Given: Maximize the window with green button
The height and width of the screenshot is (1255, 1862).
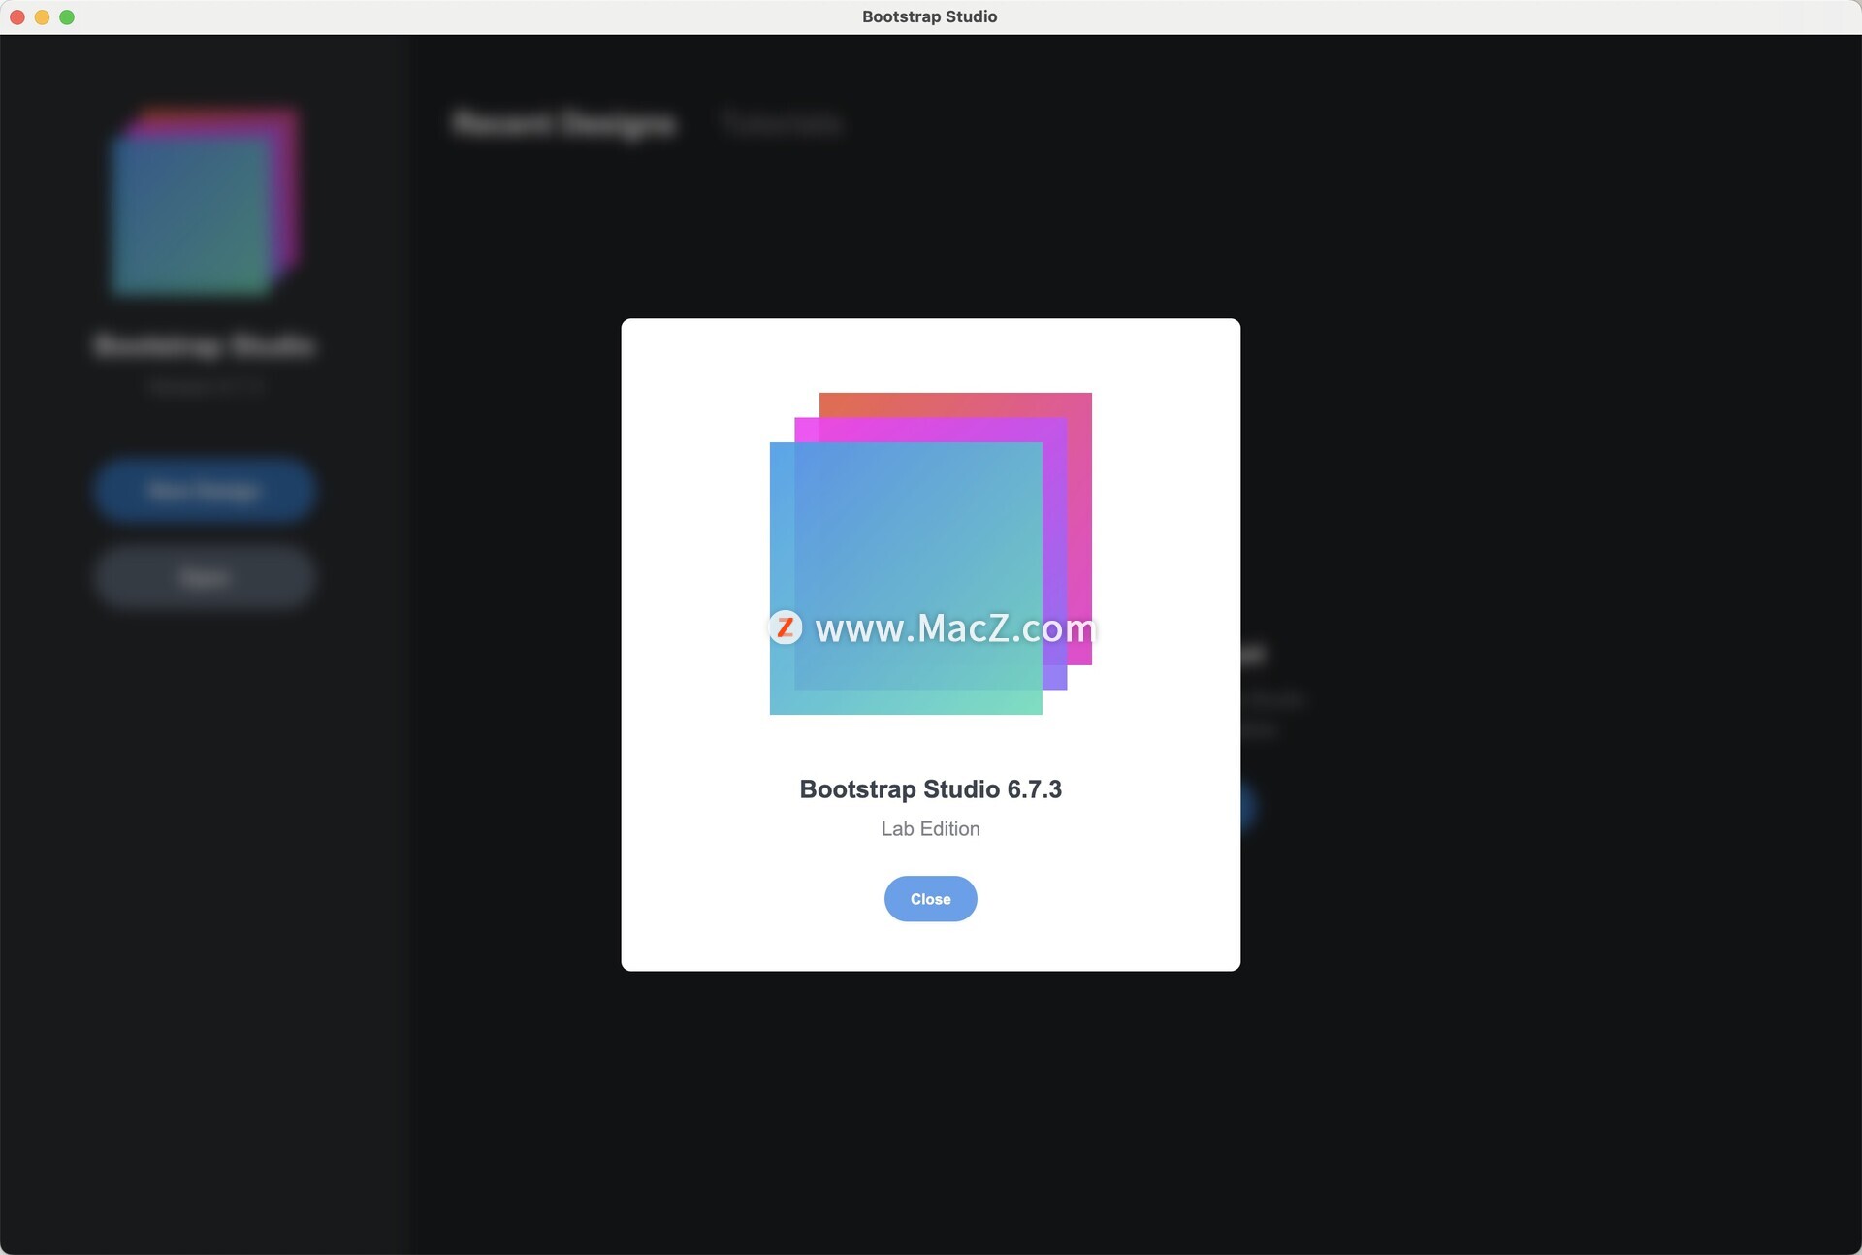Looking at the screenshot, I should tap(67, 17).
